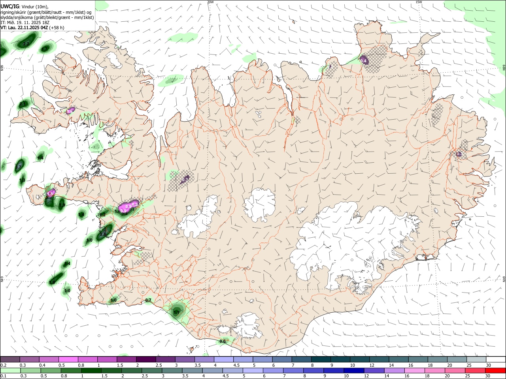Click the 0.7 precipitation value on map
This screenshot has height=379, width=506.
point(148,300)
